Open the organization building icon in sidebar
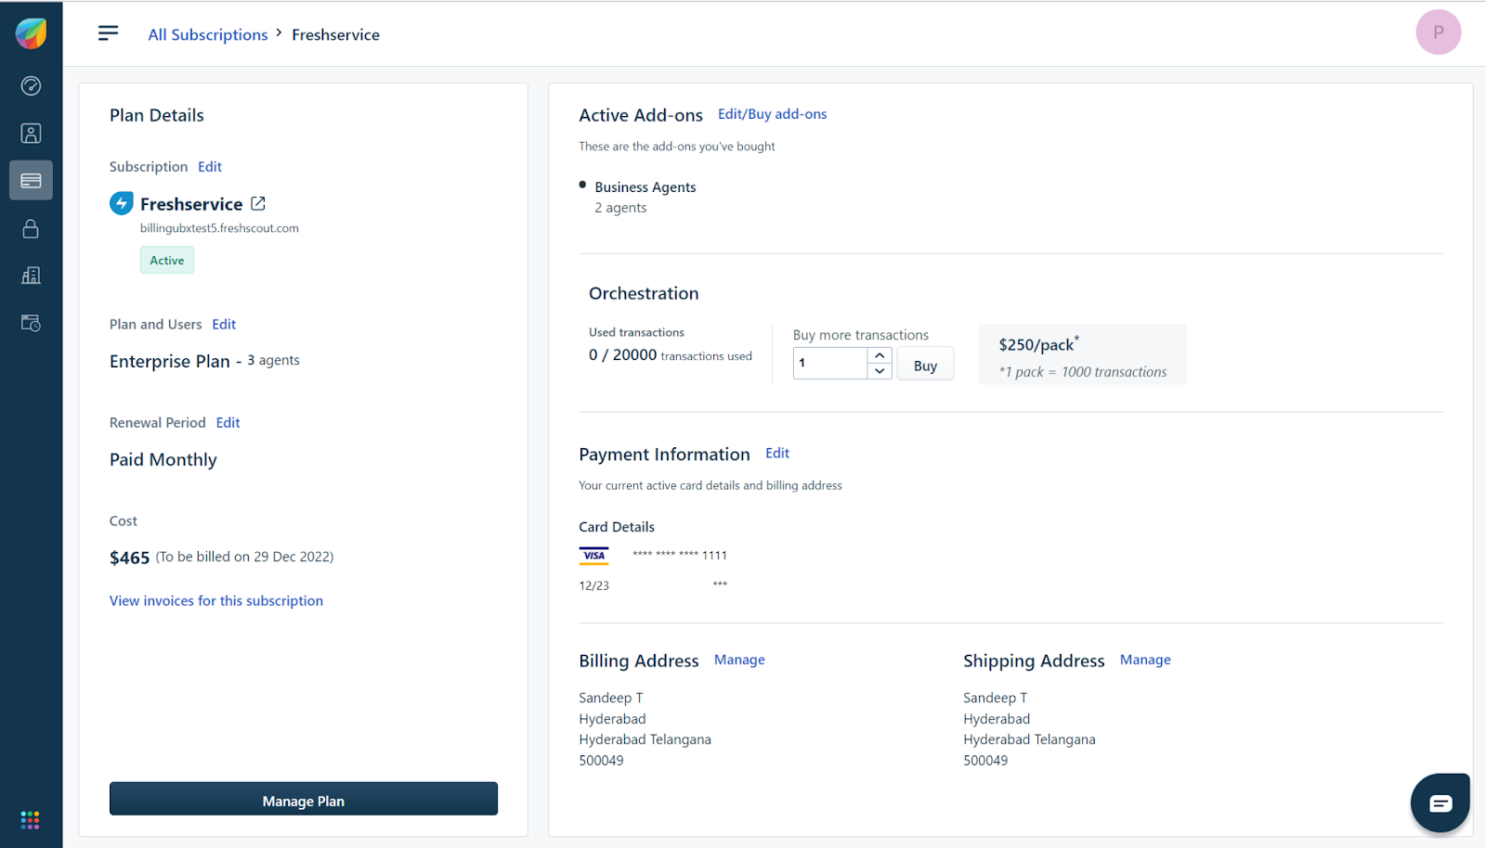 (31, 276)
